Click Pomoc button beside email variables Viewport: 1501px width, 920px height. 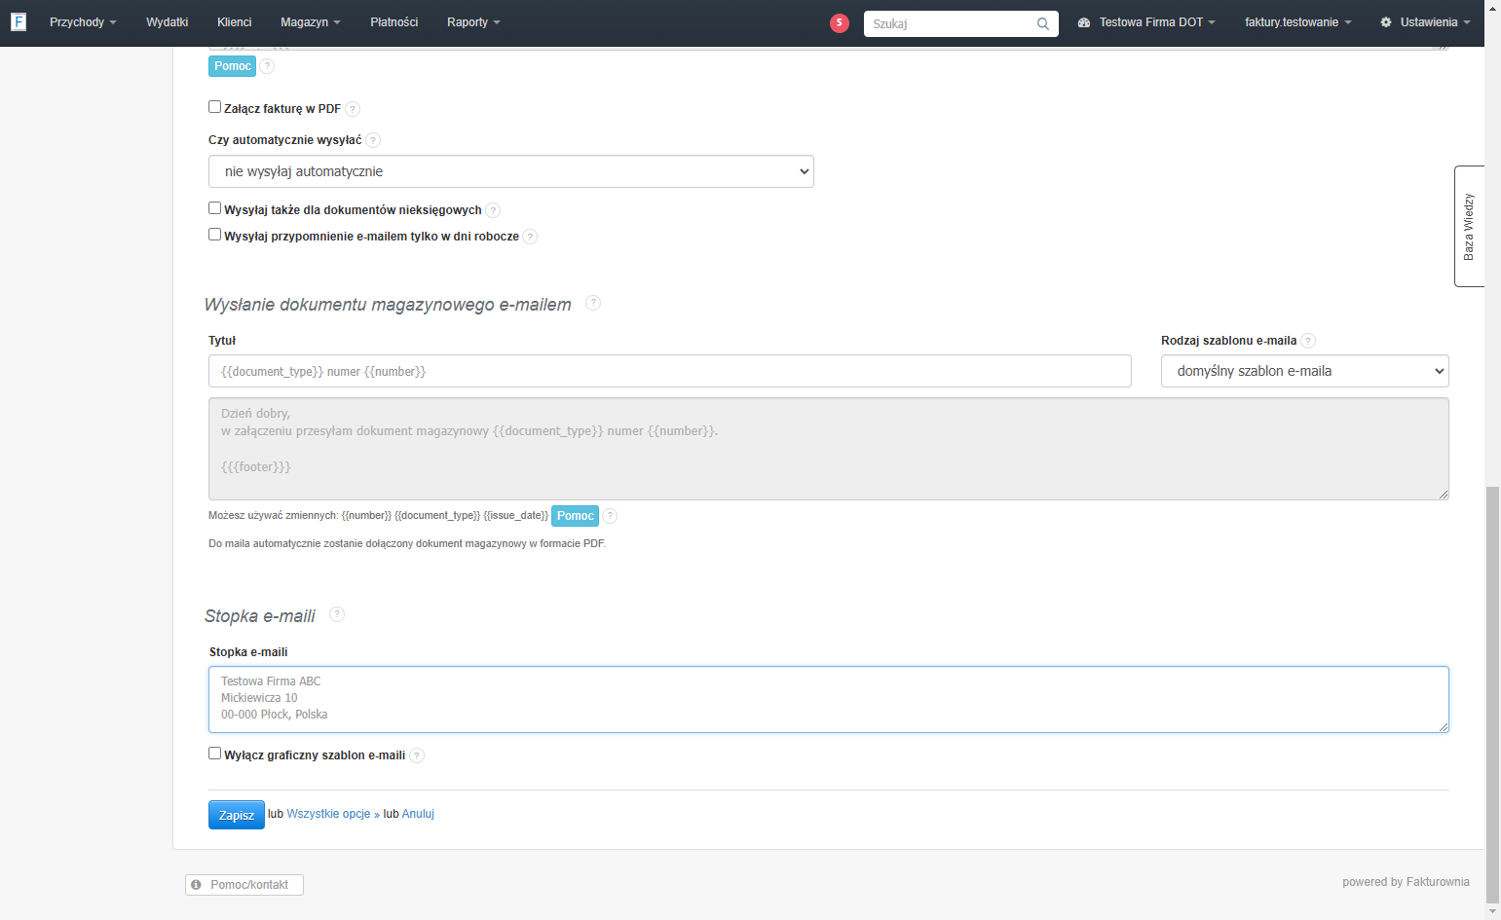pyautogui.click(x=575, y=516)
